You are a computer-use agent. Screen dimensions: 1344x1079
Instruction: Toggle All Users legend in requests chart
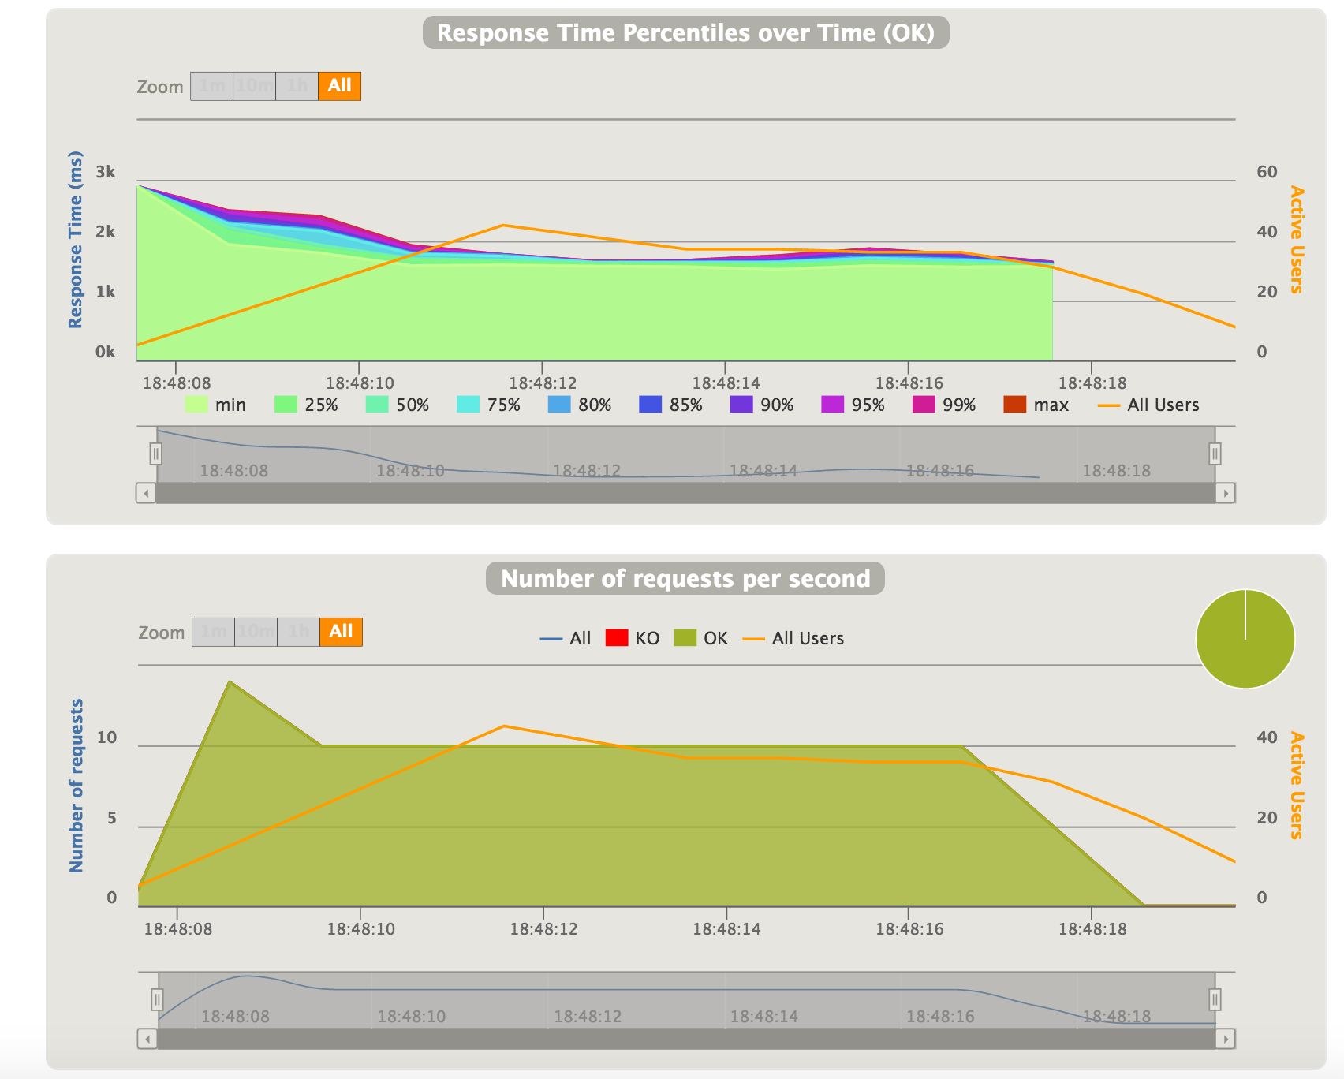[x=793, y=638]
